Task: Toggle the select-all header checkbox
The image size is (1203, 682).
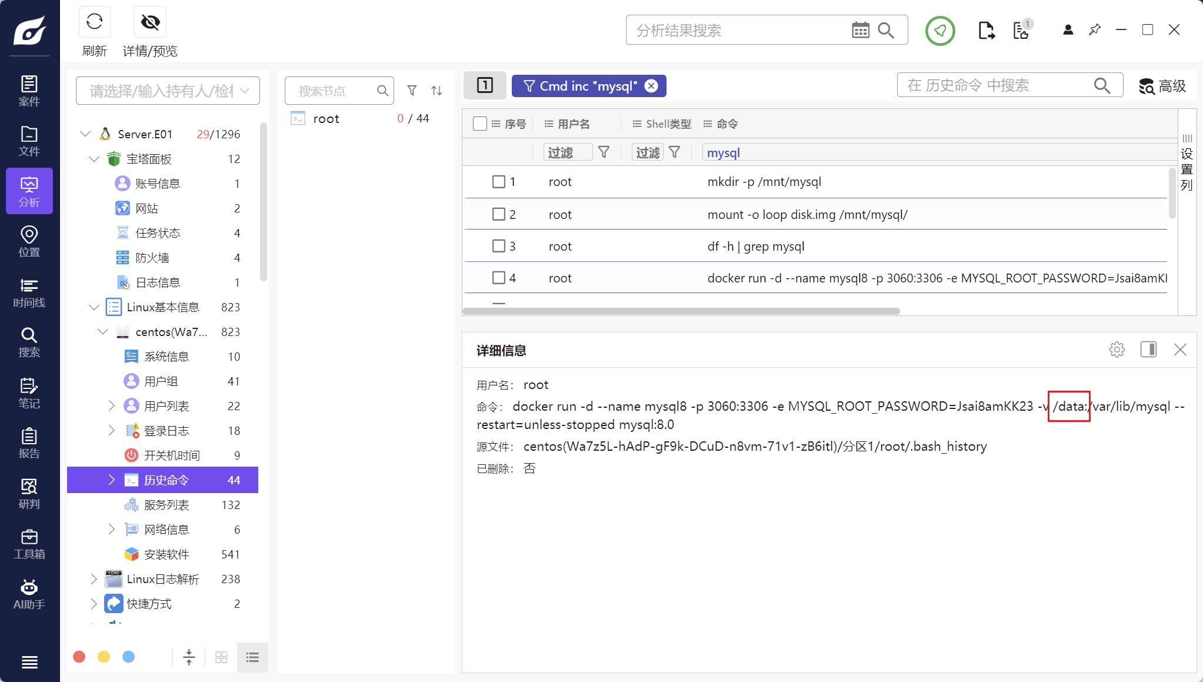Action: pos(479,124)
